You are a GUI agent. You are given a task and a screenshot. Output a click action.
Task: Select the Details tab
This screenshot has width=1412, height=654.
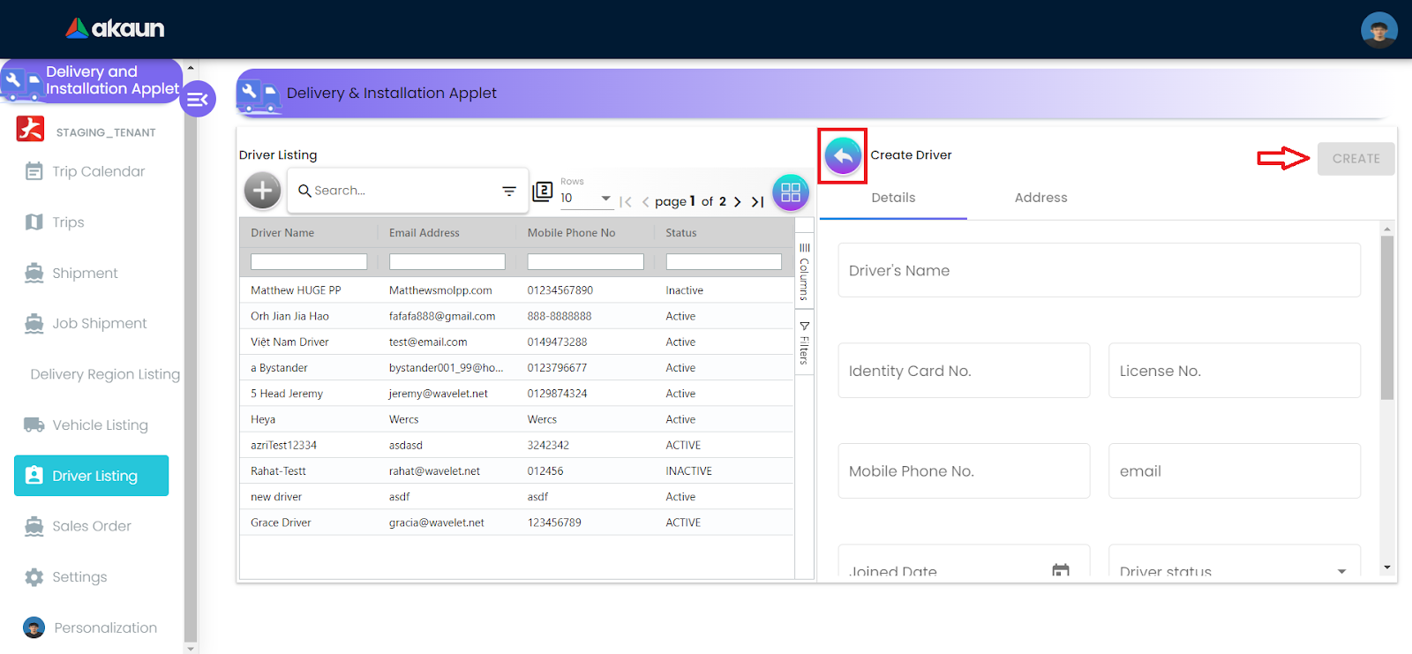pyautogui.click(x=893, y=198)
